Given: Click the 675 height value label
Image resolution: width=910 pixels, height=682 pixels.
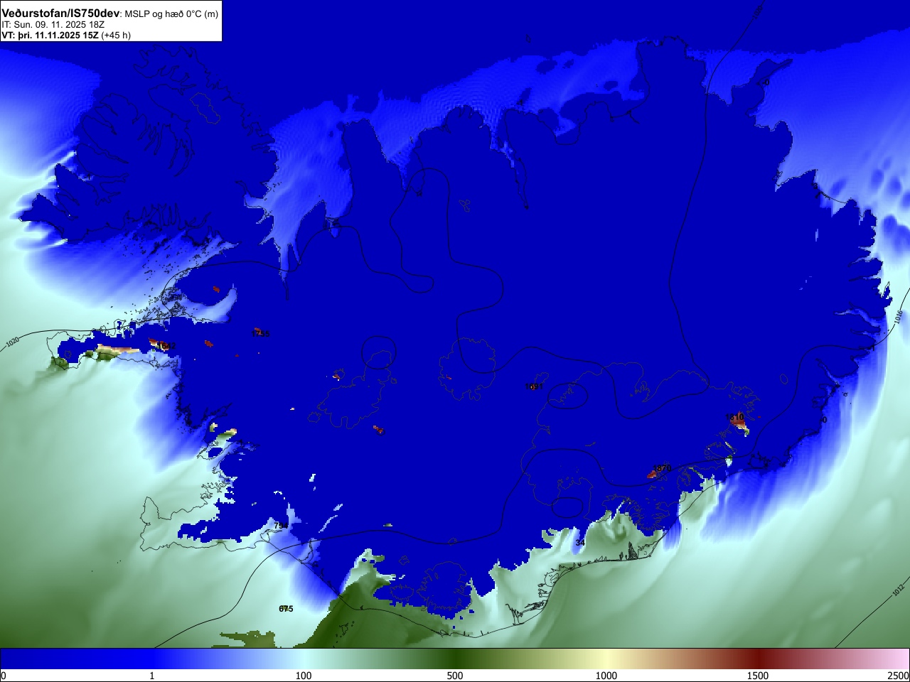Looking at the screenshot, I should tap(286, 609).
